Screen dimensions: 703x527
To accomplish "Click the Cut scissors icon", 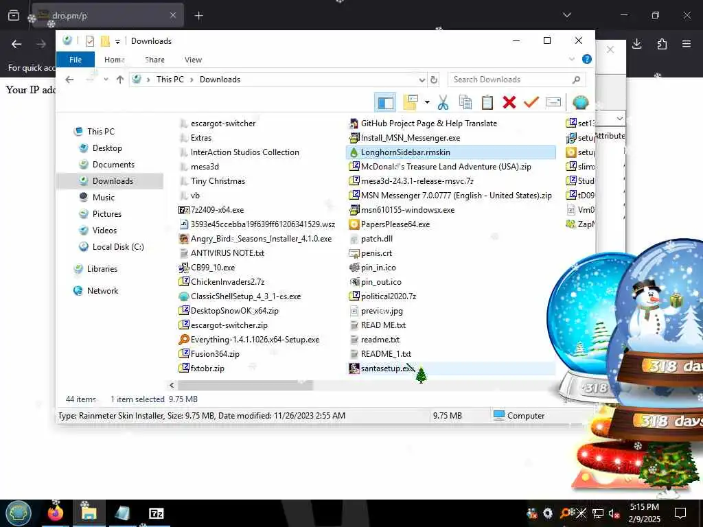I will tap(443, 103).
